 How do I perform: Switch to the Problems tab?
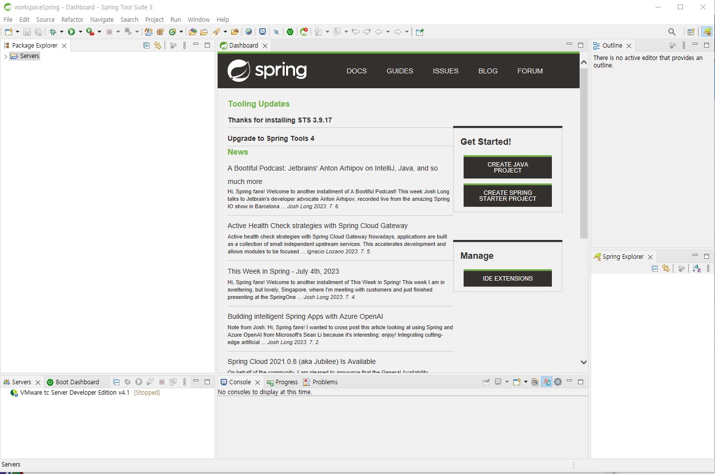[x=320, y=382]
